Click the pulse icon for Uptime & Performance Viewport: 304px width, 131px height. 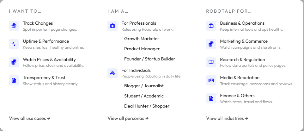pos(14,44)
